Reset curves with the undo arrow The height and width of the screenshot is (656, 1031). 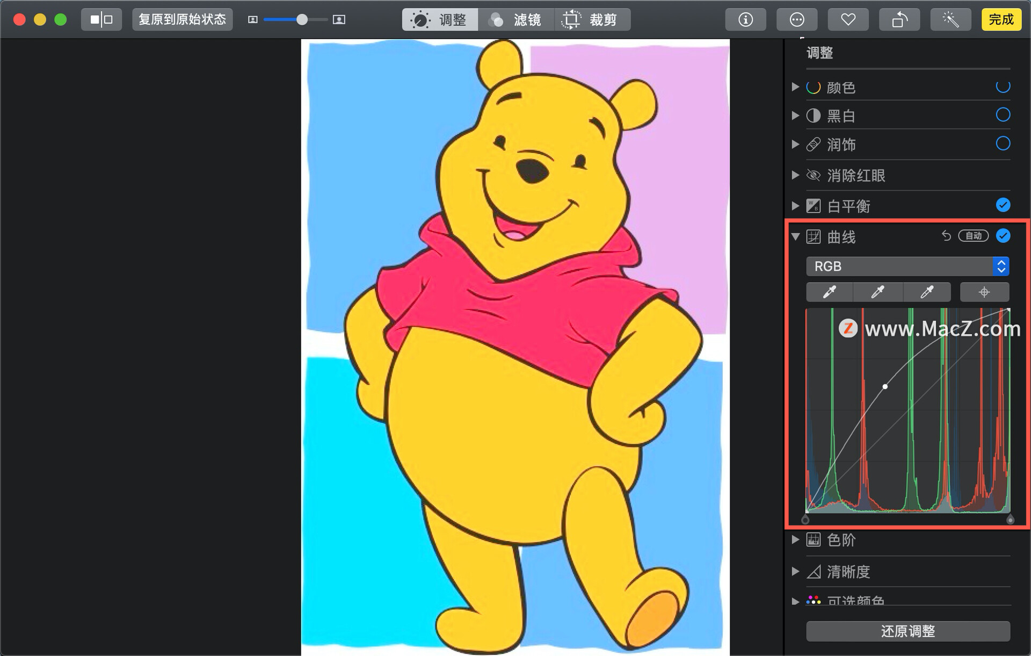pos(946,236)
